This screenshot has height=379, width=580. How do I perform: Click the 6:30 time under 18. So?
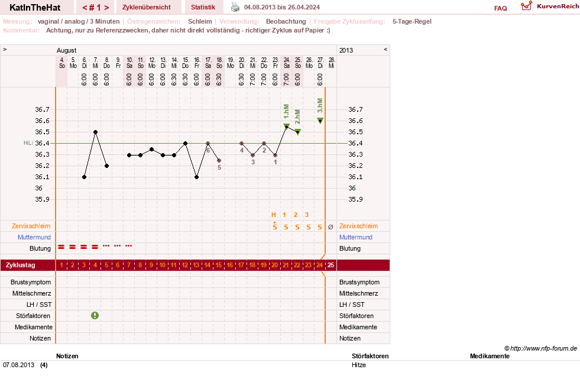(219, 79)
